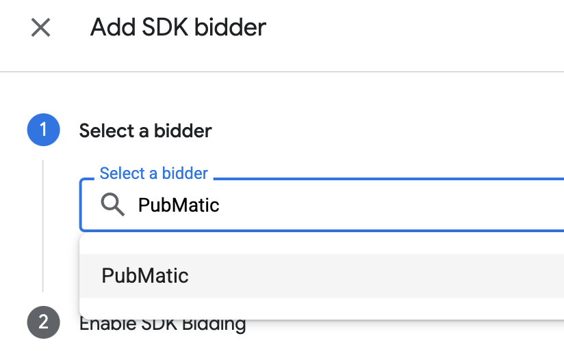This screenshot has height=351, width=564.
Task: Click the magnifying glass search icon
Action: (113, 204)
